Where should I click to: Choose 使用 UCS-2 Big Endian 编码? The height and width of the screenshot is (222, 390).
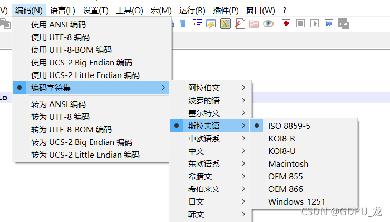tap(92, 62)
